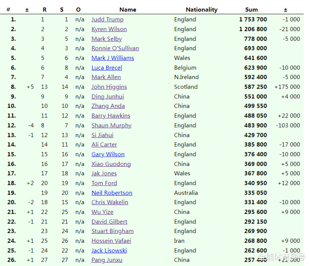Select the Zhang Anda link

[x=108, y=106]
